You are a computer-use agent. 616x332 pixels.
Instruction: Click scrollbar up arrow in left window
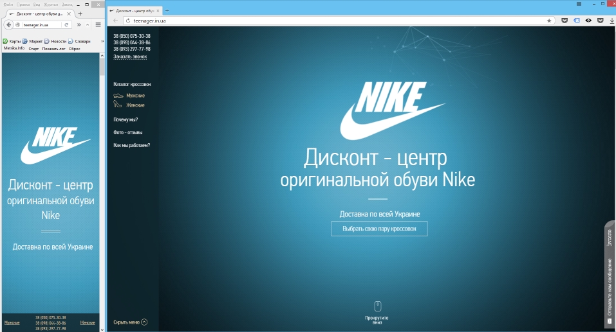(102, 56)
